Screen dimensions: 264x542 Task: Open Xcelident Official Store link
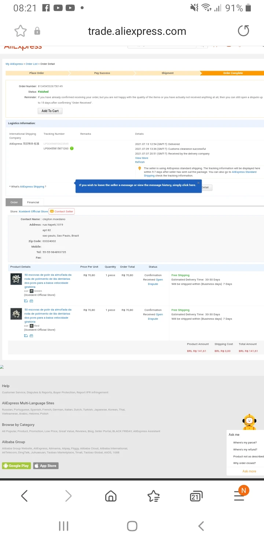[x=33, y=211]
